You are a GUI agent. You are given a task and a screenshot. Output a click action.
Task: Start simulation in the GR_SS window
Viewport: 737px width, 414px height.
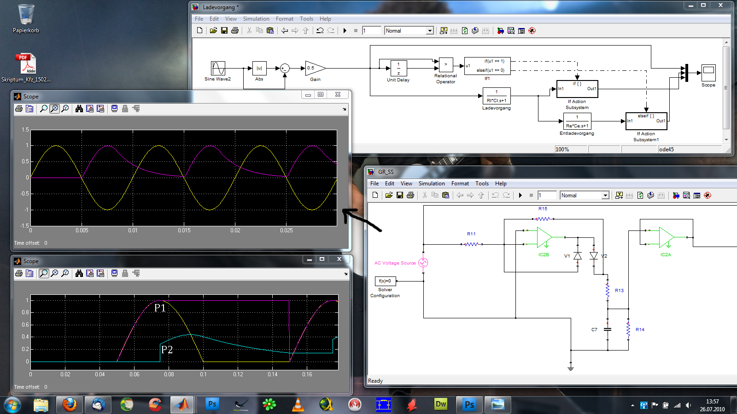click(x=520, y=195)
